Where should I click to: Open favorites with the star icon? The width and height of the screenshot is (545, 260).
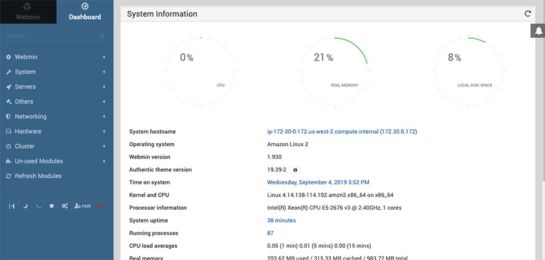(51, 206)
